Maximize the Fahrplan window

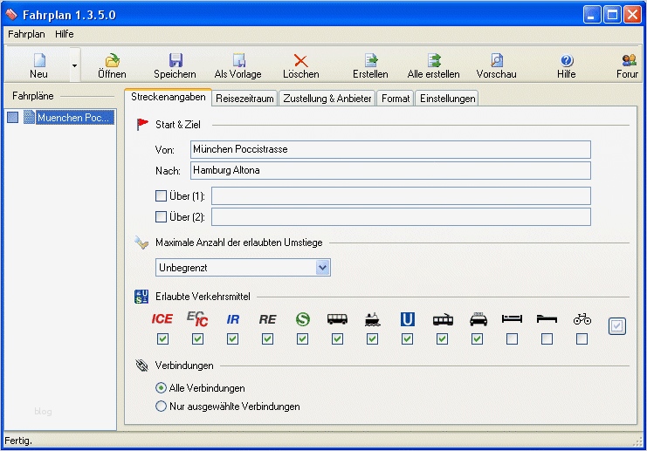tap(612, 15)
